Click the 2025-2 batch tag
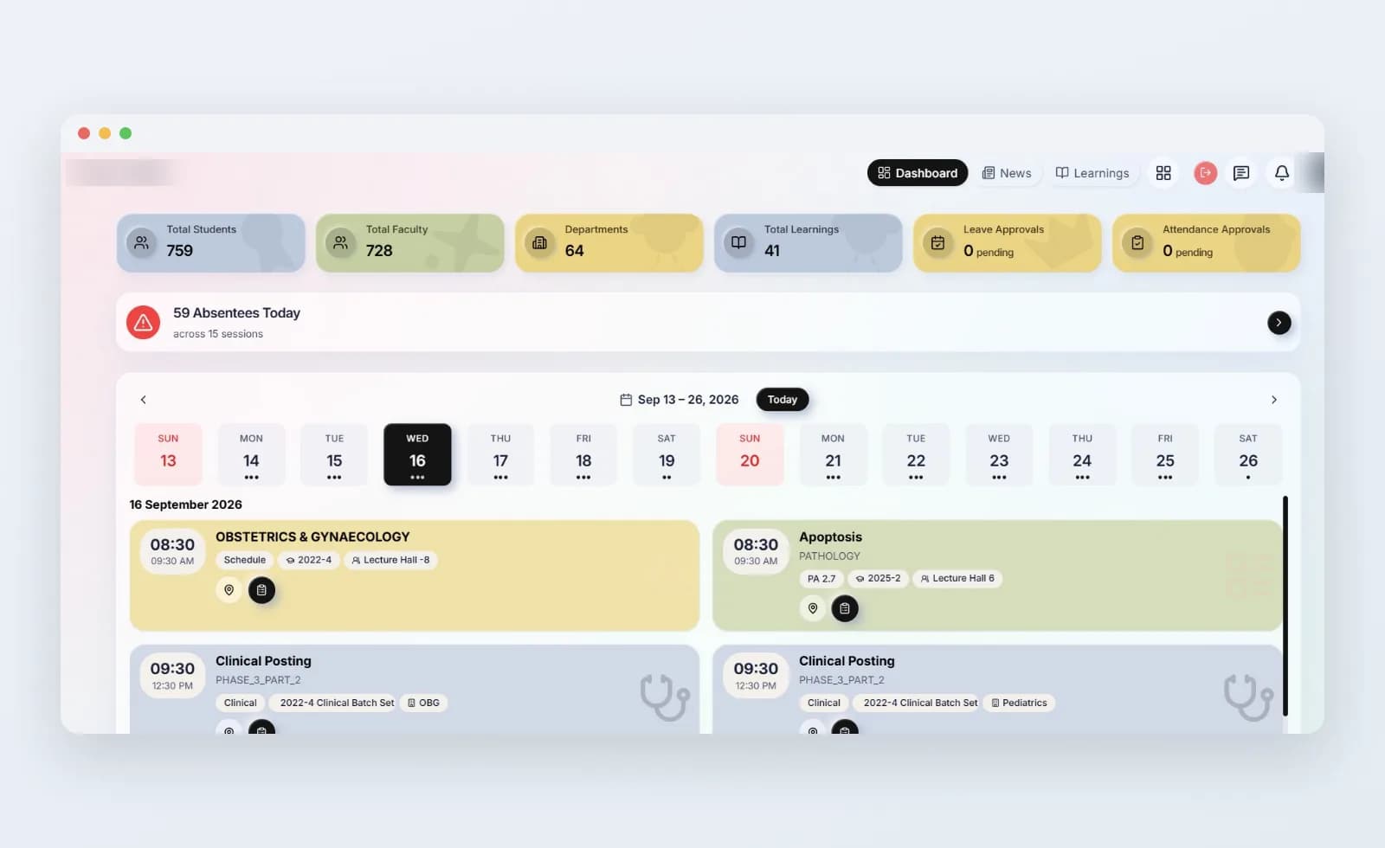 tap(878, 578)
